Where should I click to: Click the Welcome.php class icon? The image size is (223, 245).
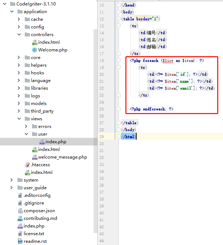[x=35, y=50]
